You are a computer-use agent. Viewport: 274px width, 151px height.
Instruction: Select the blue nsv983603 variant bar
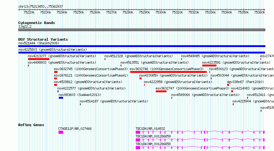[61, 98]
